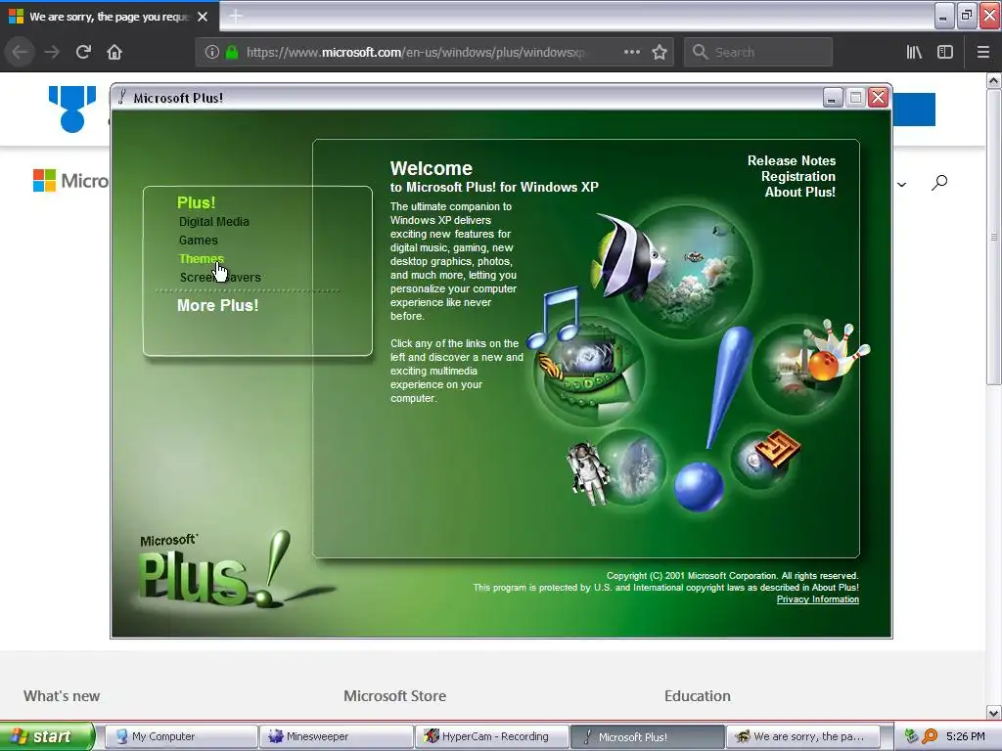This screenshot has height=751, width=1002.
Task: Select Themes in Plus! menu
Action: click(202, 258)
